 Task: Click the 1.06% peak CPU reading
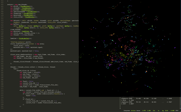tap(149, 111)
